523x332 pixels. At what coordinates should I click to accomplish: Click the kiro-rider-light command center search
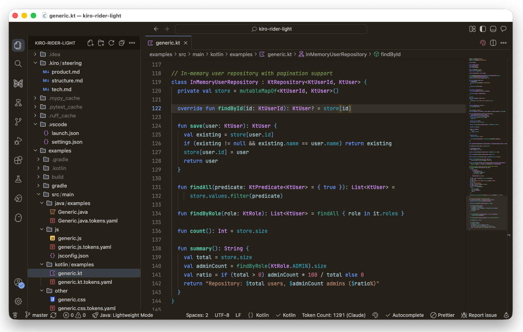[x=271, y=29]
